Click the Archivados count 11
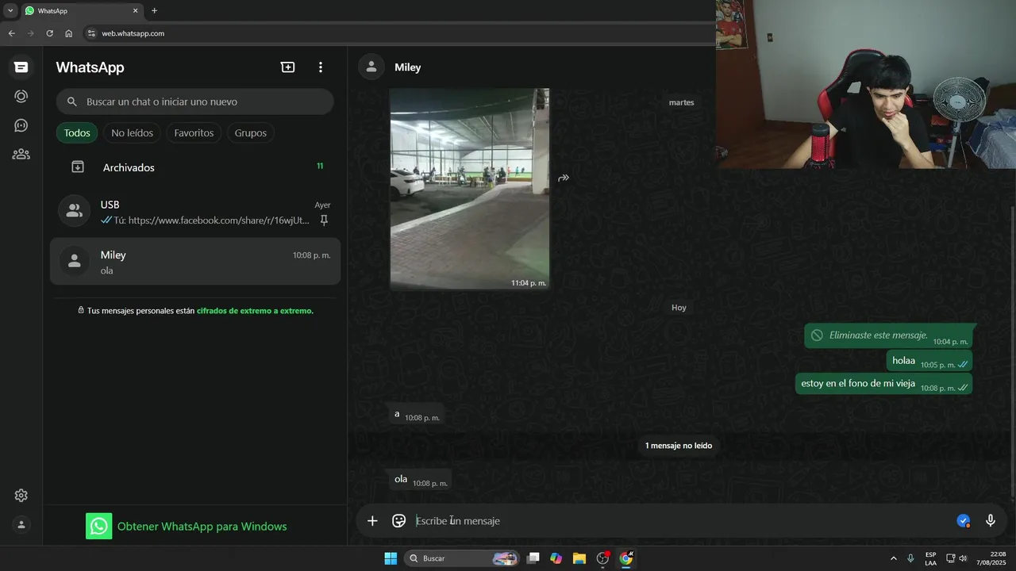The image size is (1016, 571). (320, 167)
